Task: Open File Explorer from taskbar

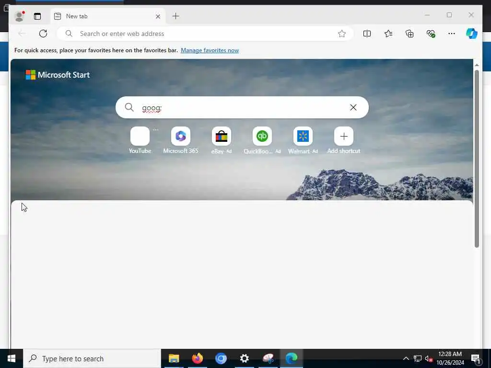Action: click(x=174, y=358)
